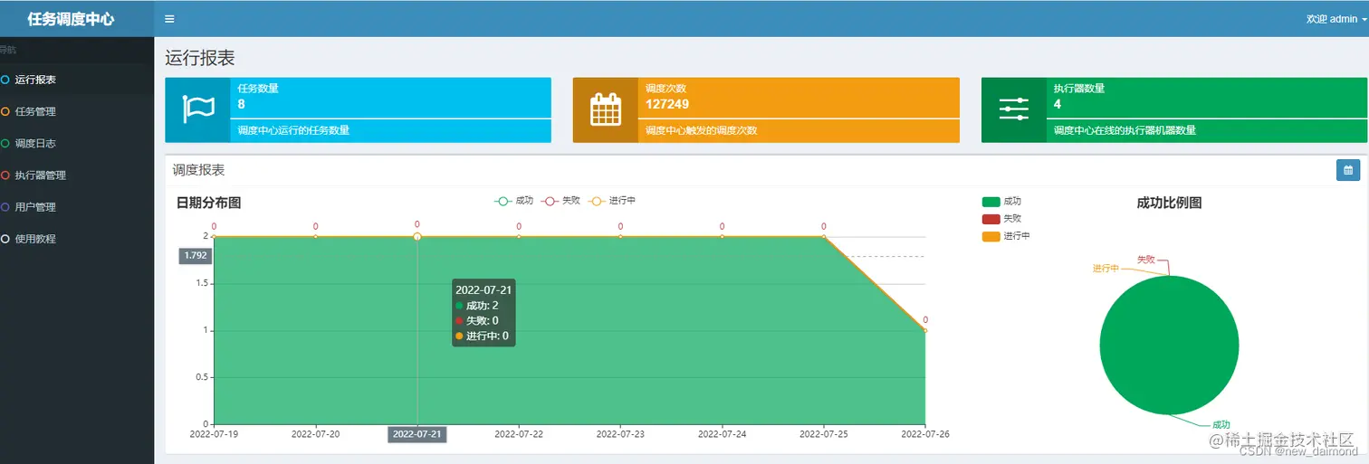The width and height of the screenshot is (1369, 464).
Task: Click the 运行报表 page heading
Action: click(x=200, y=58)
